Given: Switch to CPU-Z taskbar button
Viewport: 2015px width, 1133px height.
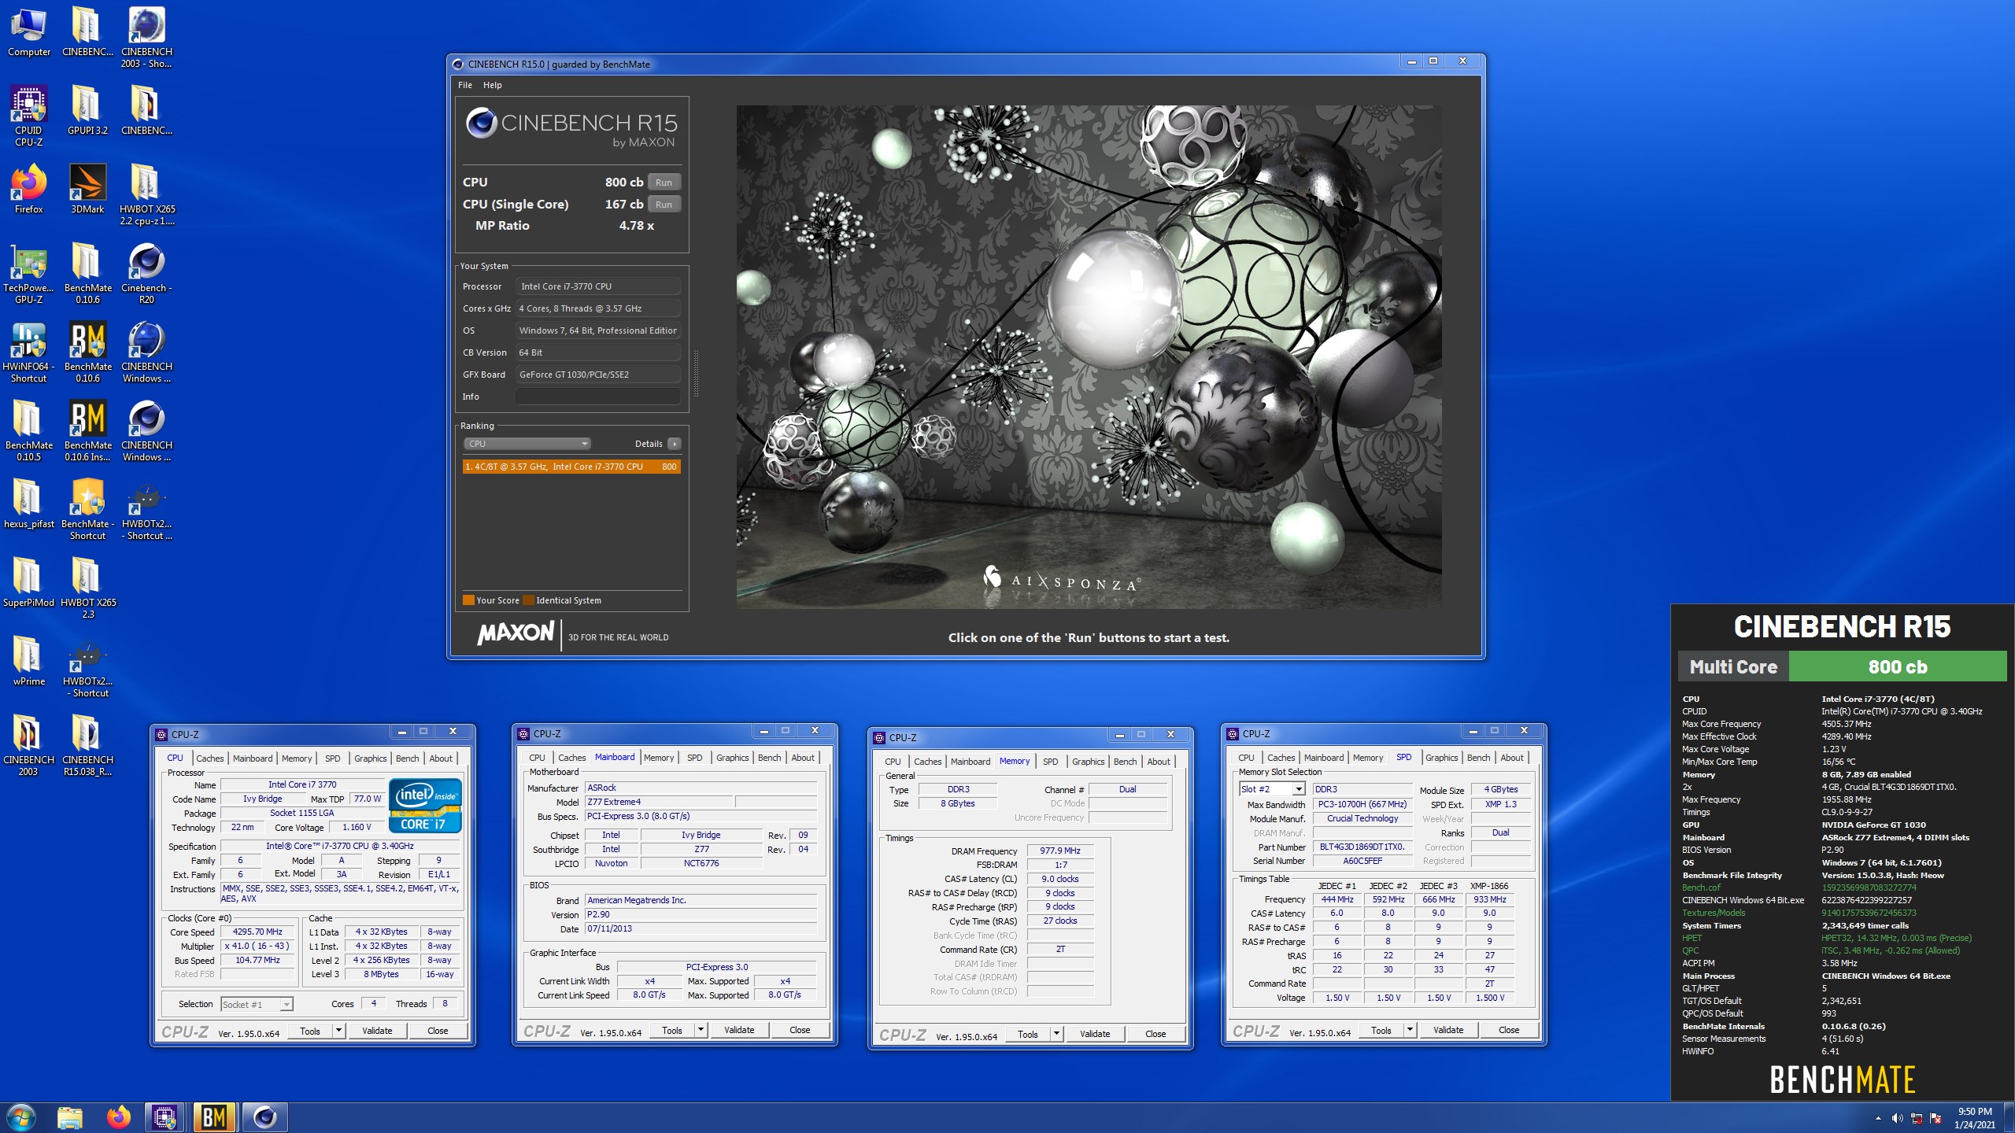Looking at the screenshot, I should pyautogui.click(x=165, y=1117).
